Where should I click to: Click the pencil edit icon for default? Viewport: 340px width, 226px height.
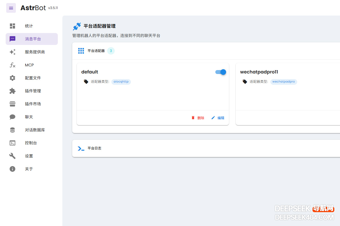tap(213, 118)
